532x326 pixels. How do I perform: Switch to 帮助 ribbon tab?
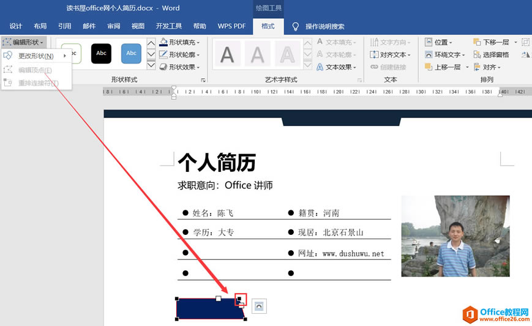click(200, 26)
